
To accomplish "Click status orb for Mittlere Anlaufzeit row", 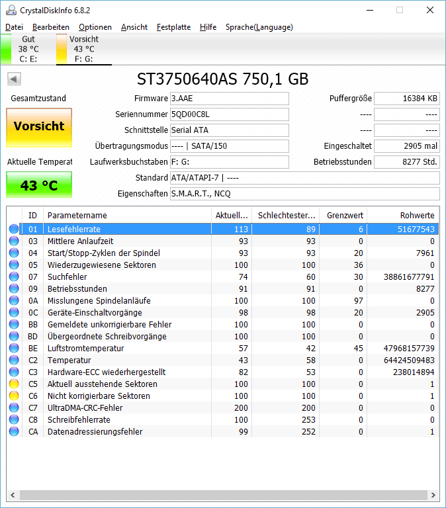I will 14,241.
